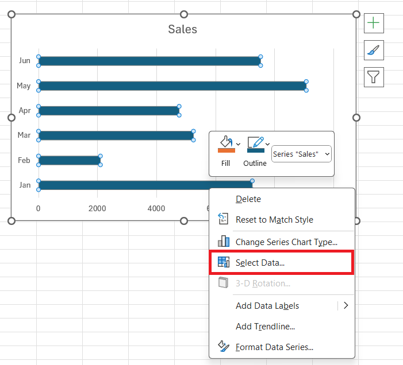Viewport: 403px width, 365px height.
Task: Click the Sales chart title
Action: (x=182, y=29)
